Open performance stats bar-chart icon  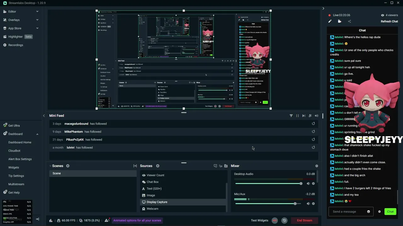[51, 220]
